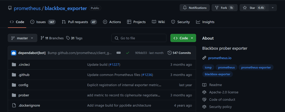View the 31 Tags link
The height and width of the screenshot is (112, 285).
pos(74,38)
